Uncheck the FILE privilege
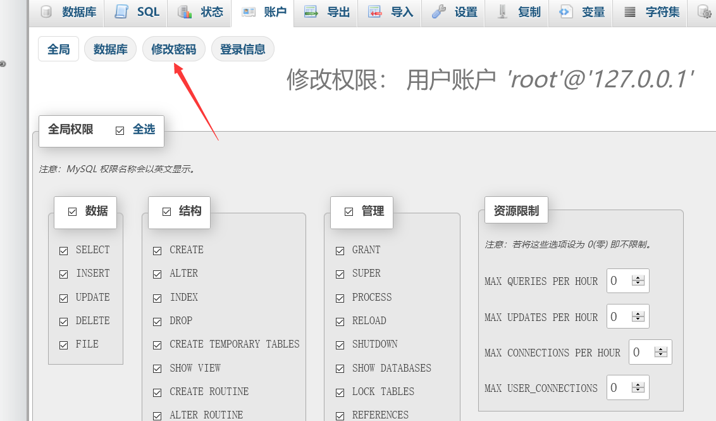Viewport: 716px width, 421px height. pos(63,345)
